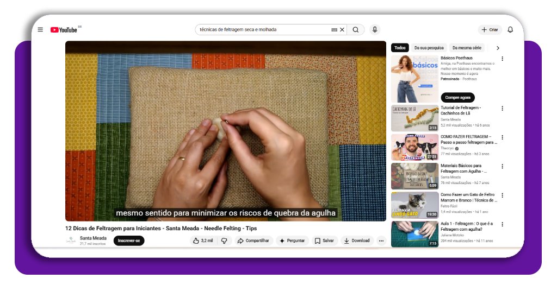This screenshot has width=557, height=291.
Task: Open the on-screen keyboard icon in search
Action: pos(334,30)
